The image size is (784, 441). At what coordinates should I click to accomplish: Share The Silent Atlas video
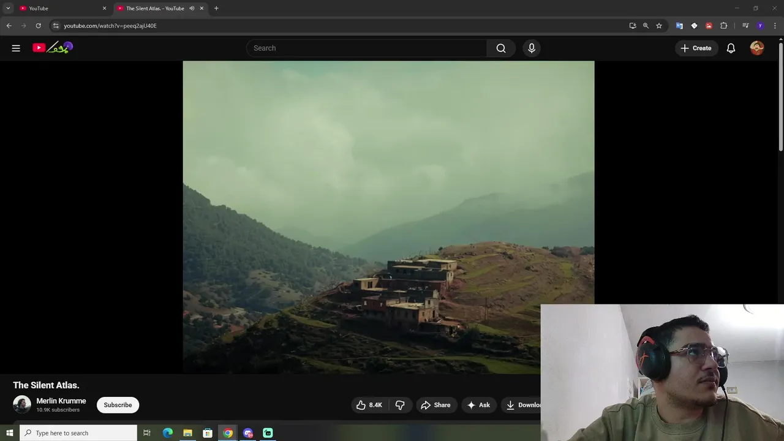[x=435, y=405]
